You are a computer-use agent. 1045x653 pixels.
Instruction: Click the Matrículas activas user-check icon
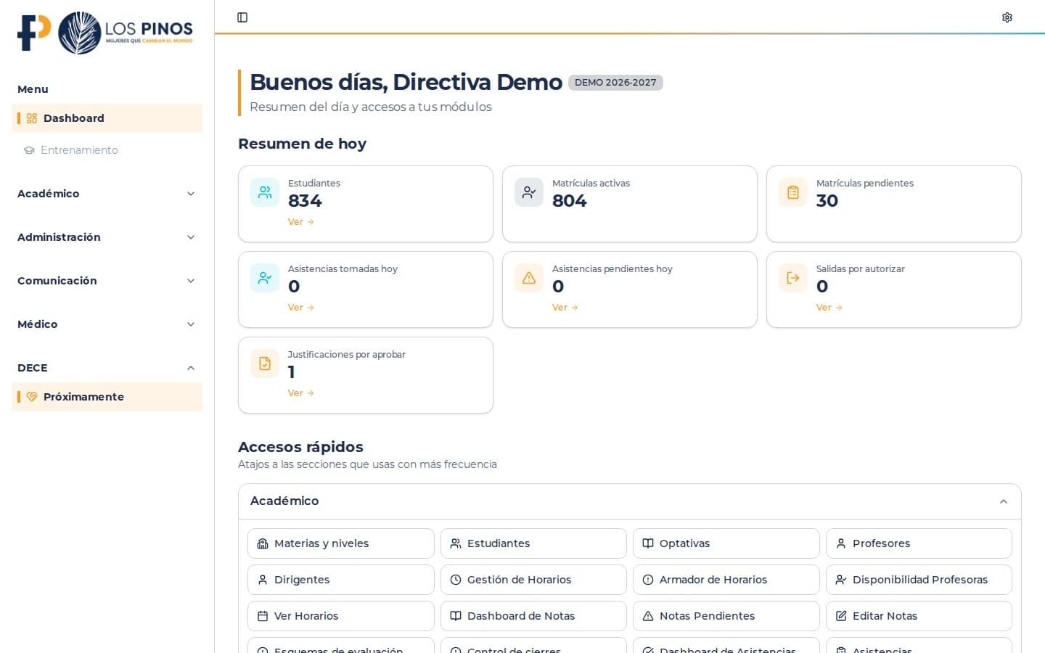tap(529, 192)
